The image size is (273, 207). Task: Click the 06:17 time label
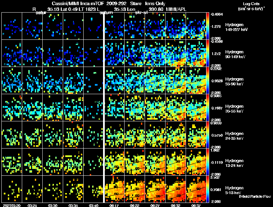114,205
